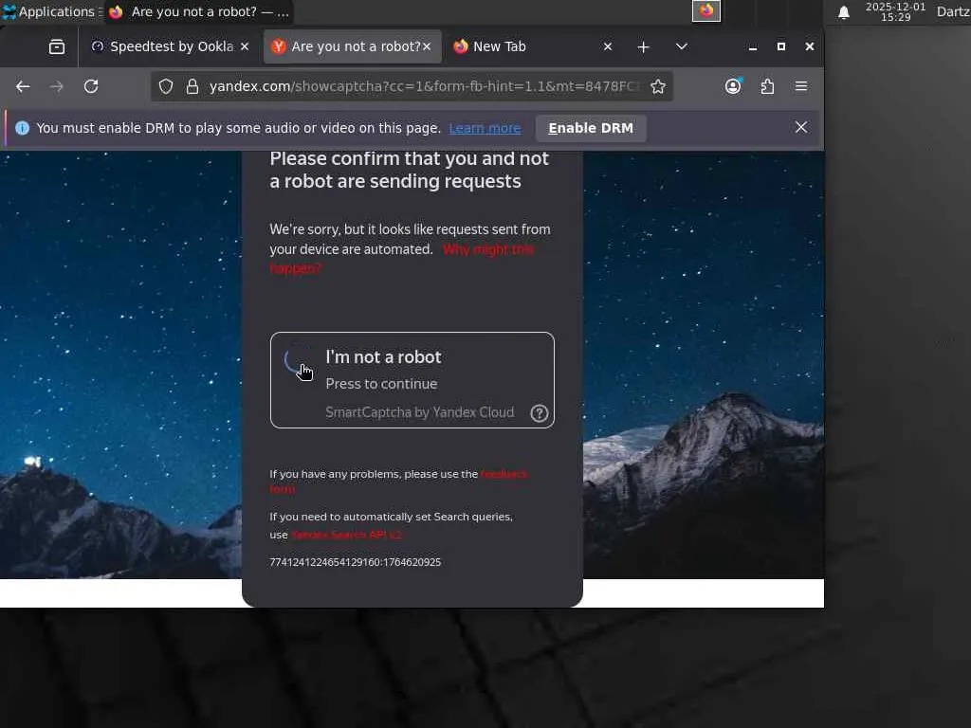This screenshot has width=971, height=728.
Task: Open the feedback form link
Action: (x=399, y=481)
